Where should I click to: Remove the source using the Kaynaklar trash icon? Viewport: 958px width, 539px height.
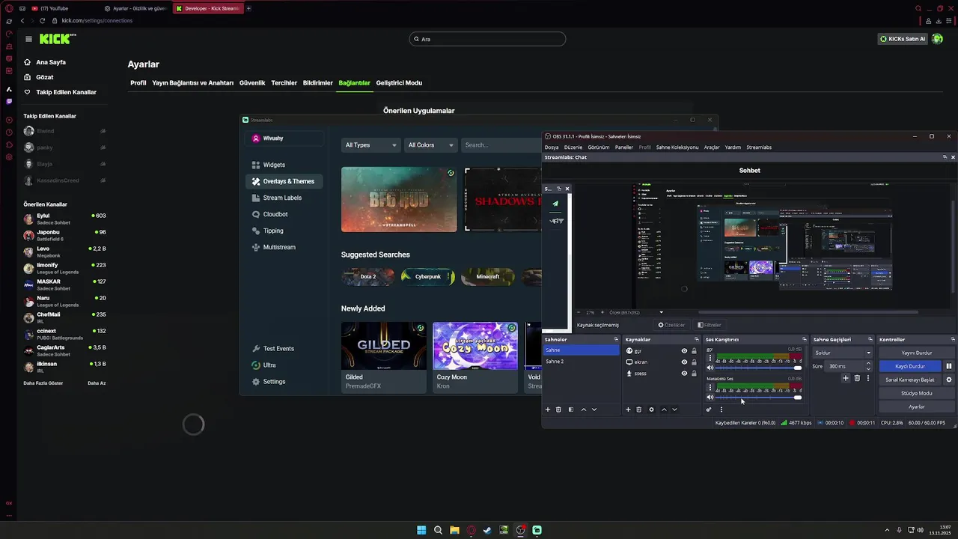pos(638,409)
